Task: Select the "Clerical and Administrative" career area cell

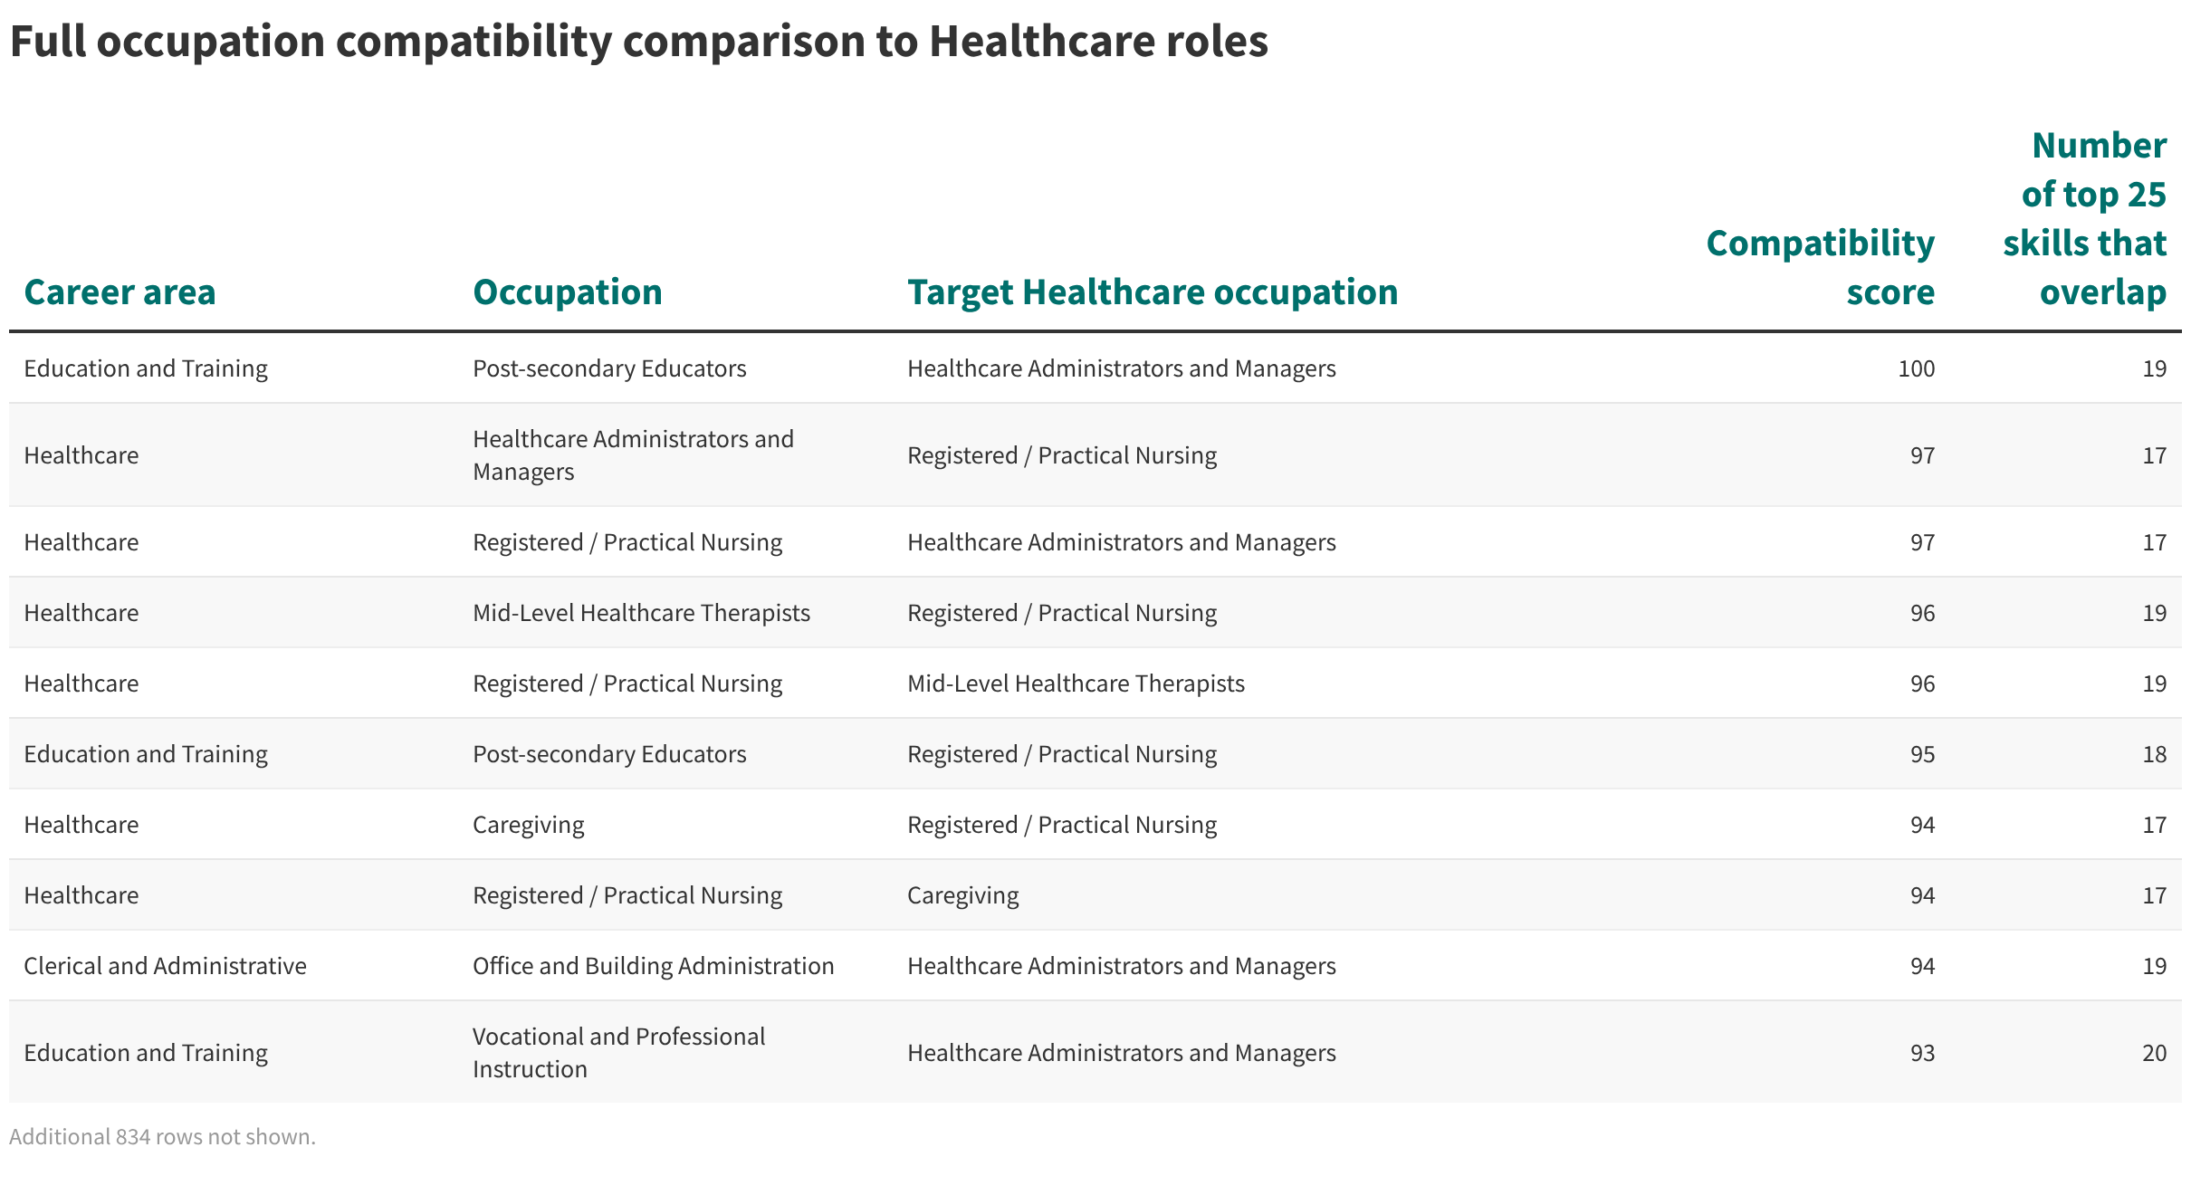Action: tap(165, 966)
